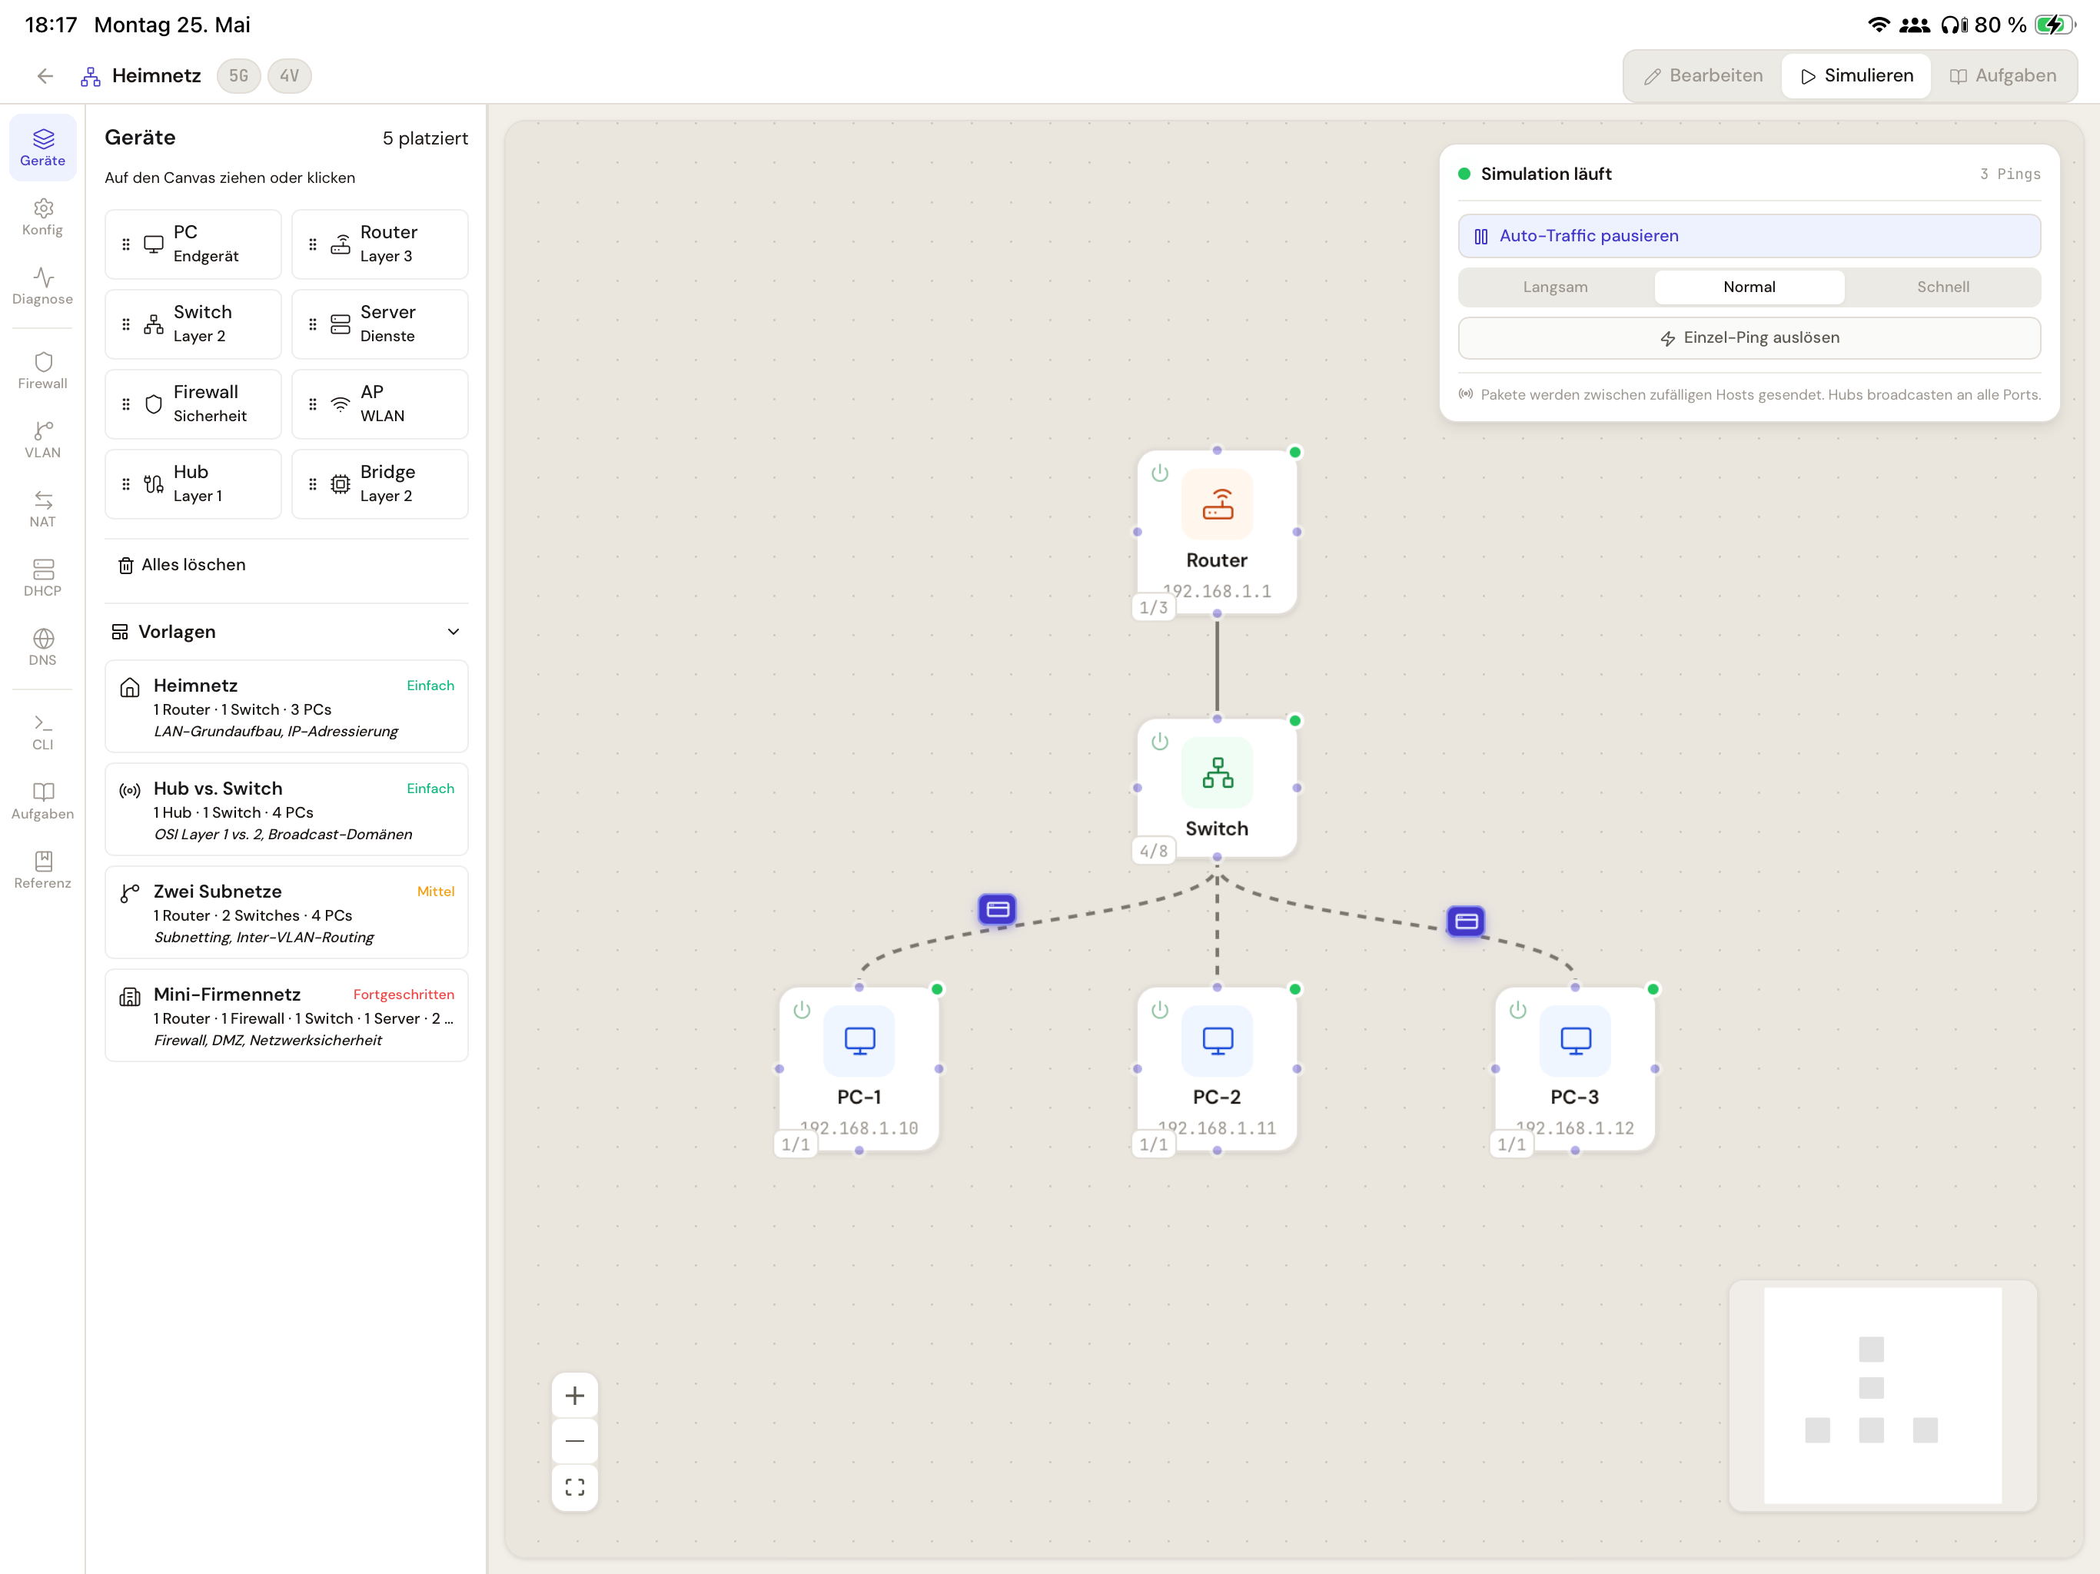
Task: Pause Auto-Traffic in the simulation
Action: [1749, 235]
